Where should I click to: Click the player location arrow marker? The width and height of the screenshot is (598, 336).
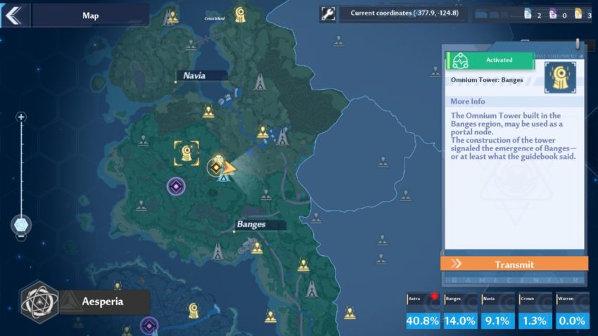click(x=229, y=168)
